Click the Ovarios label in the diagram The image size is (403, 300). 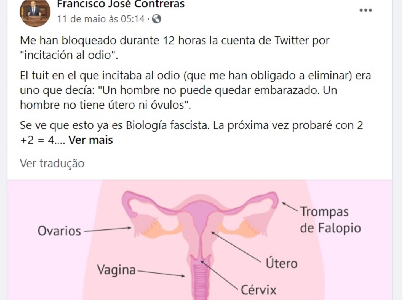point(59,231)
